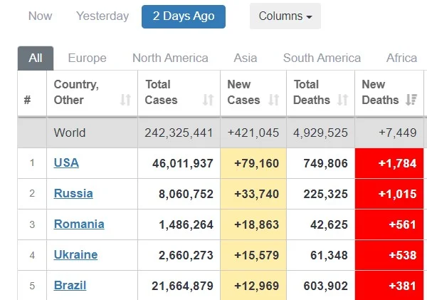Click the # rank column header
Screen dimensions: 427x300
coord(28,100)
